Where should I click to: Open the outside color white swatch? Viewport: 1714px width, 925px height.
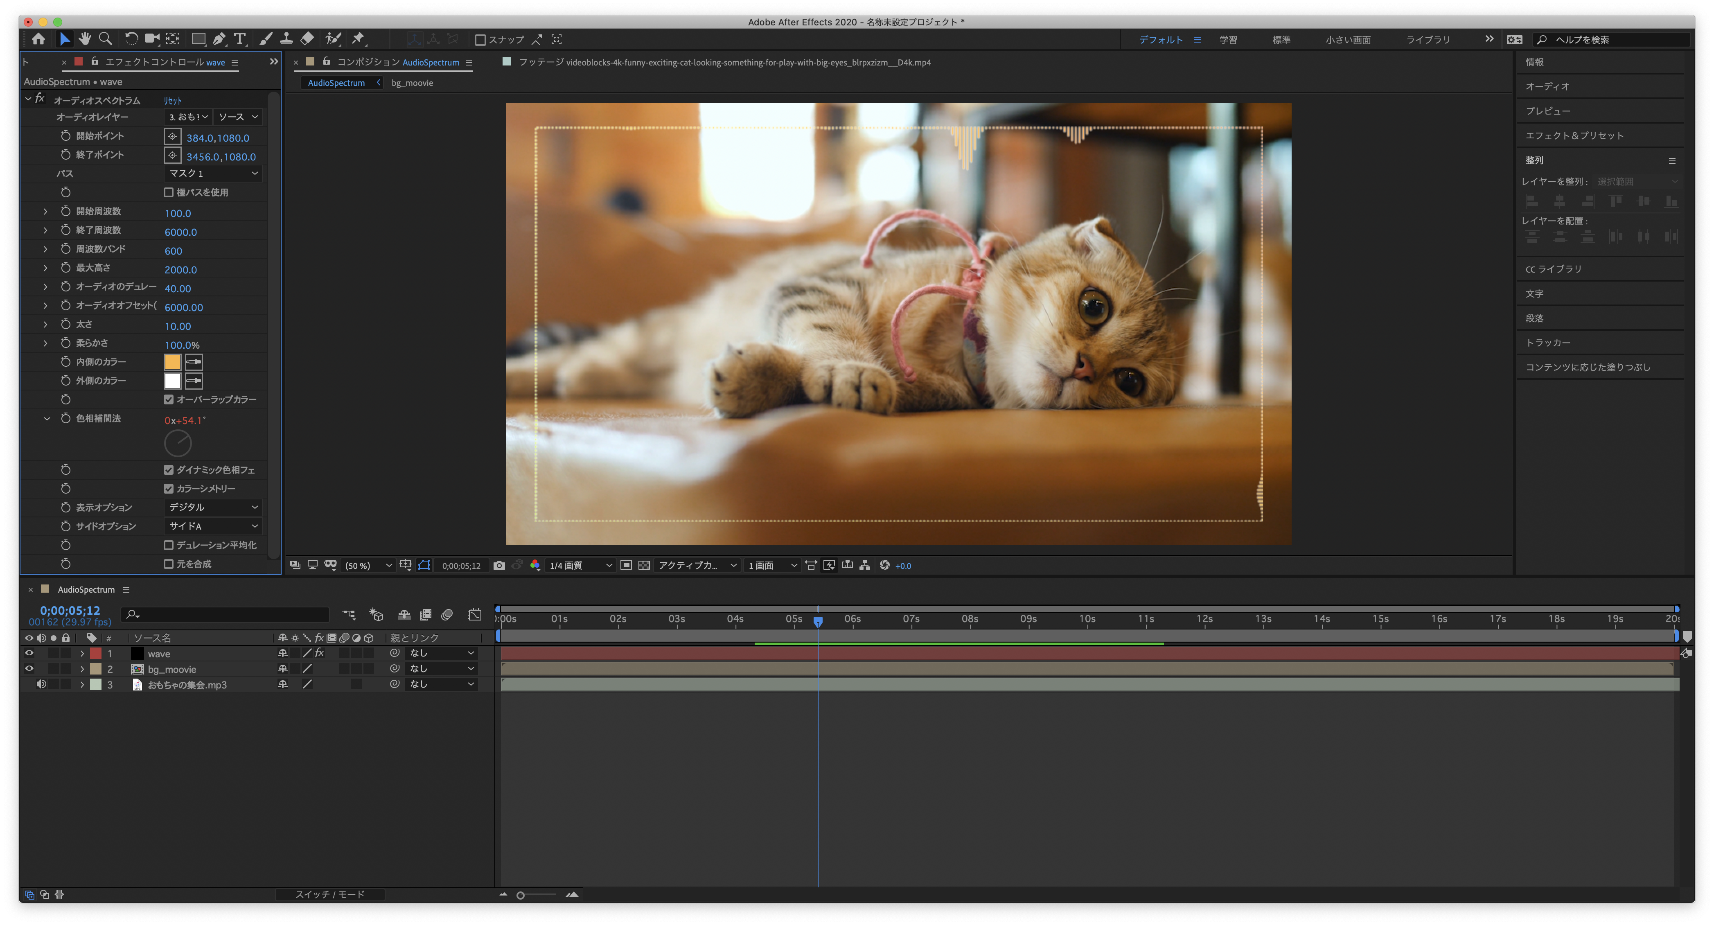[x=172, y=381]
